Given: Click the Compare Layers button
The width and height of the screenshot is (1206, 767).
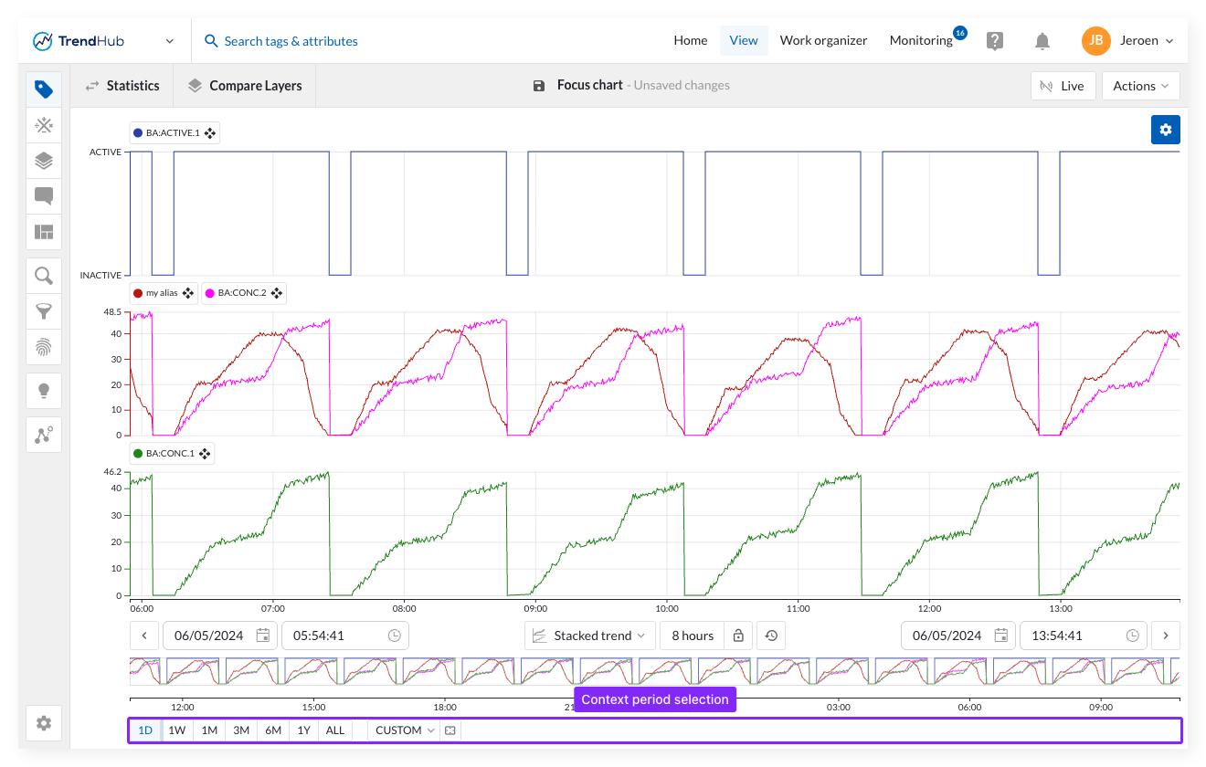Looking at the screenshot, I should (x=245, y=86).
